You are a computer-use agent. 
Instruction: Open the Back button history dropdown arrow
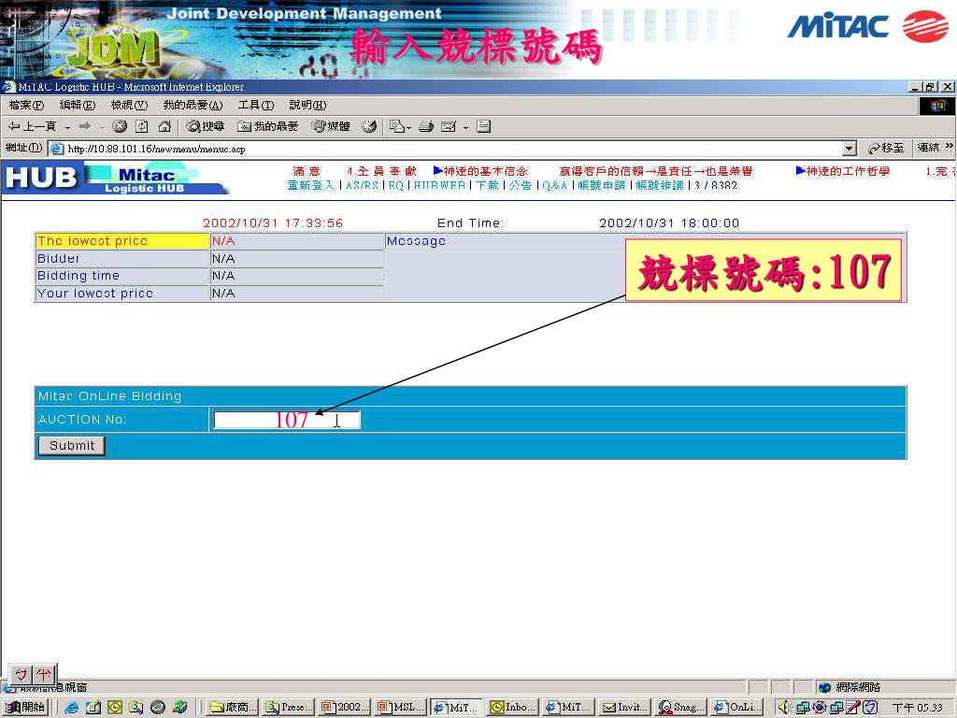(67, 127)
